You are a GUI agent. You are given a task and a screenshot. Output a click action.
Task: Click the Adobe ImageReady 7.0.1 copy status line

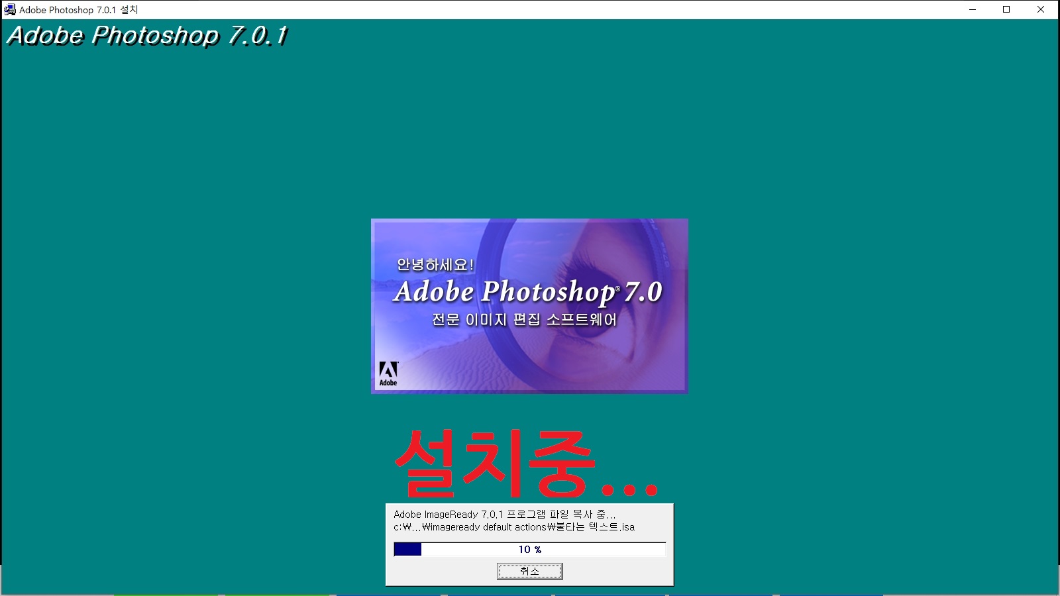click(505, 514)
